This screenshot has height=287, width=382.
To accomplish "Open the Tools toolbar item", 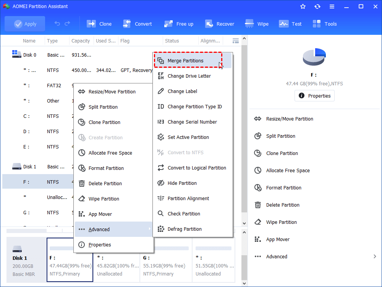I will point(325,24).
